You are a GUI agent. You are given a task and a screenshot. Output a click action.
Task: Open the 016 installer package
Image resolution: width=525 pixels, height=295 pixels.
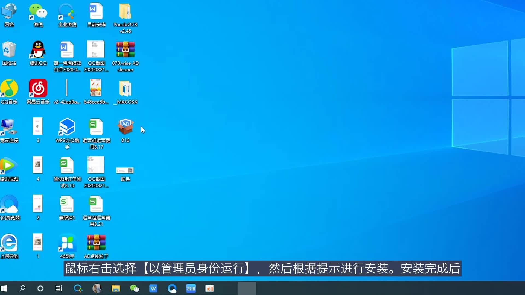point(125,126)
